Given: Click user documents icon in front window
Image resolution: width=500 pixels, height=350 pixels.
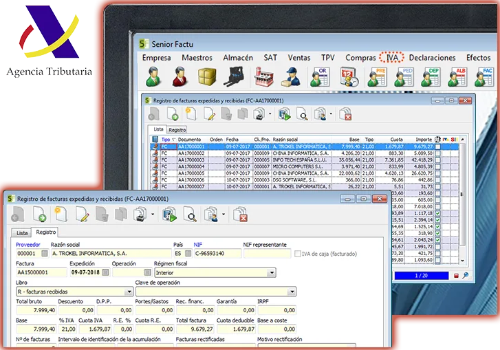Looking at the screenshot, I should point(210,215).
